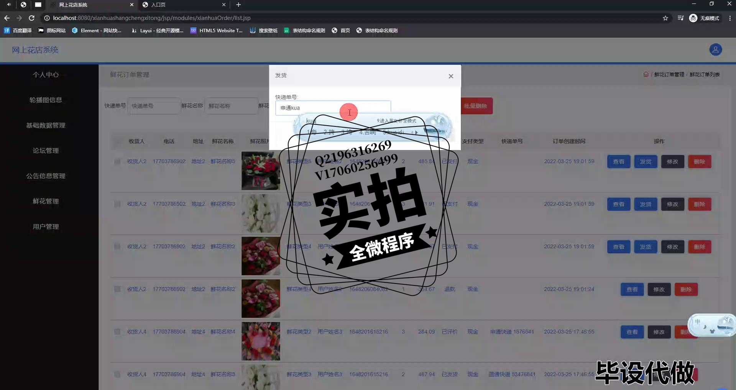Toggle the select-all checkbox in table header
Viewport: 736px width, 390px height.
click(117, 141)
